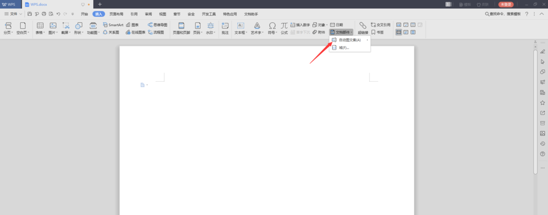Click the Print icon in quick access toolbar

click(x=44, y=14)
